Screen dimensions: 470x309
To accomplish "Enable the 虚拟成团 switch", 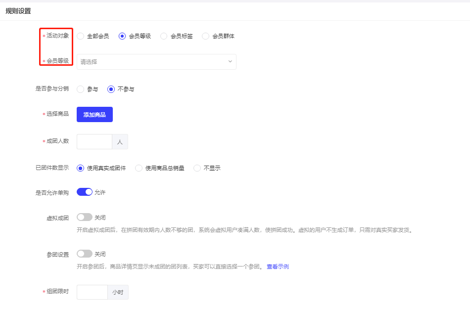I will point(85,217).
